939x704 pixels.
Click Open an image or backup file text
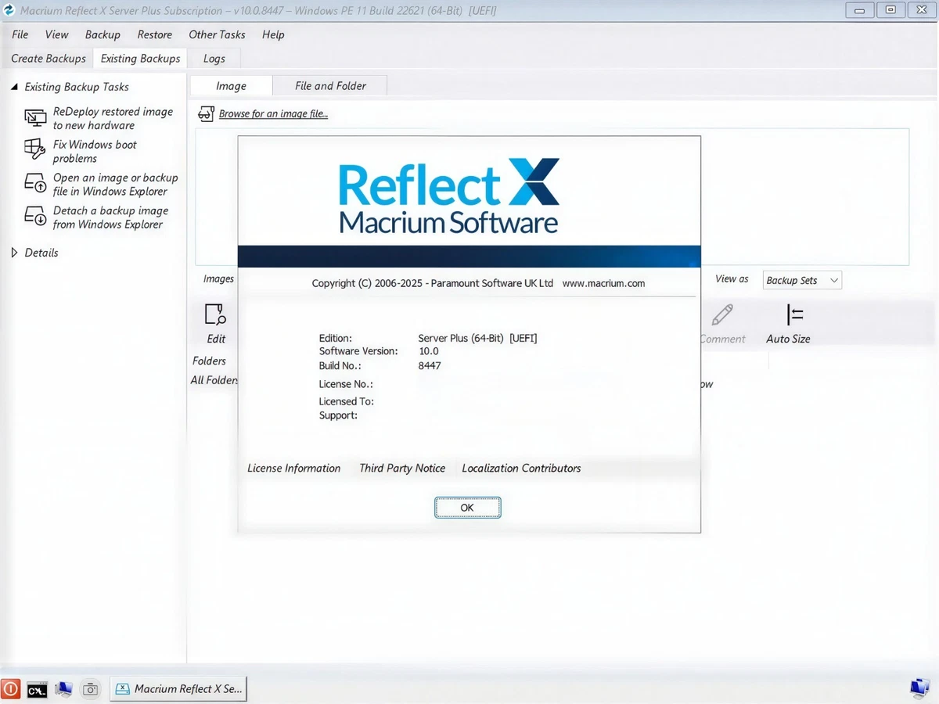coord(115,184)
